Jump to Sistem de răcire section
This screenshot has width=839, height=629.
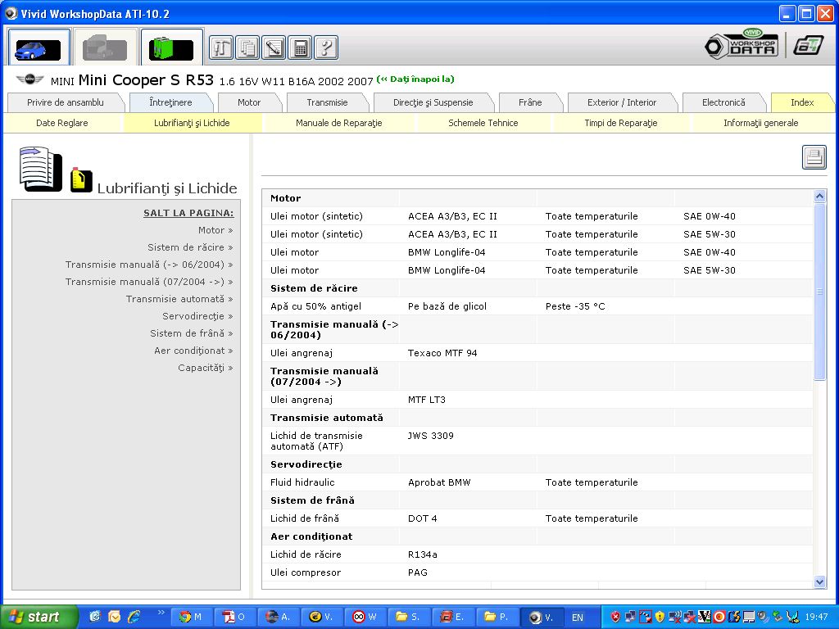click(x=190, y=247)
